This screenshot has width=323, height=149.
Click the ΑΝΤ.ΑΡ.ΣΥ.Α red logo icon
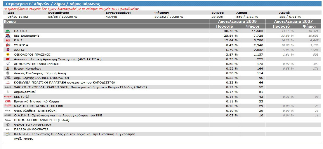click(x=8, y=59)
